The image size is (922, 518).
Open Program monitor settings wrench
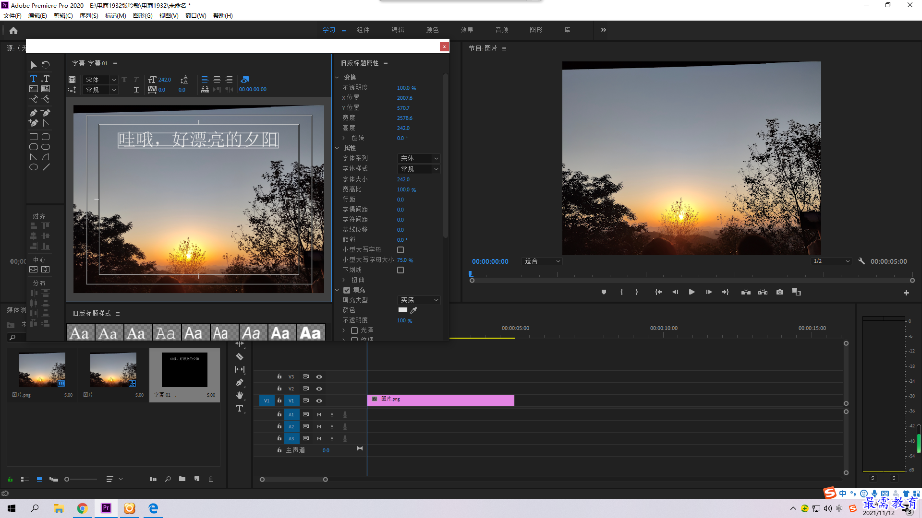861,261
